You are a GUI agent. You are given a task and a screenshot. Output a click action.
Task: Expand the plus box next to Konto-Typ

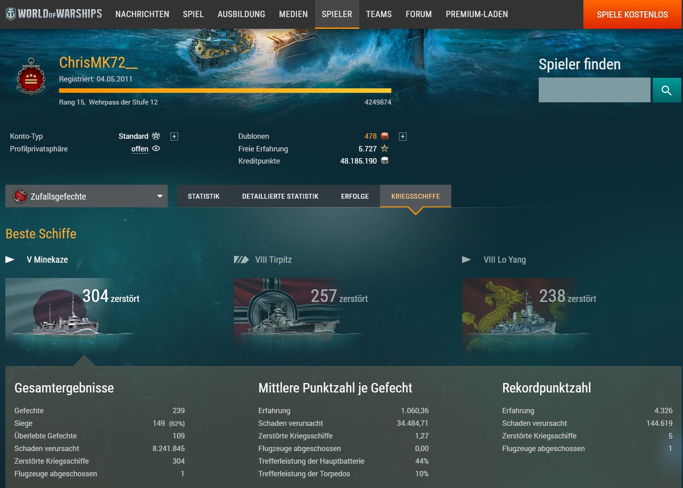pos(174,137)
